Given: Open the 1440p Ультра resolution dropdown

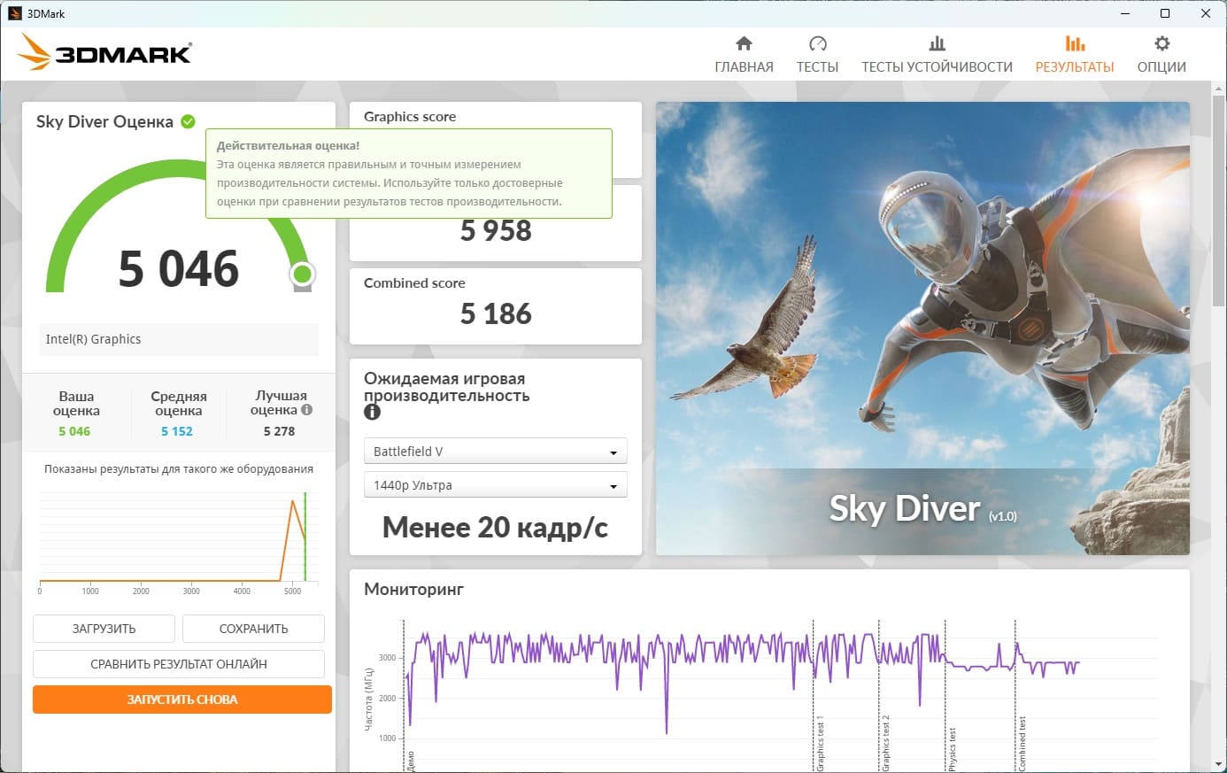Looking at the screenshot, I should click(495, 485).
